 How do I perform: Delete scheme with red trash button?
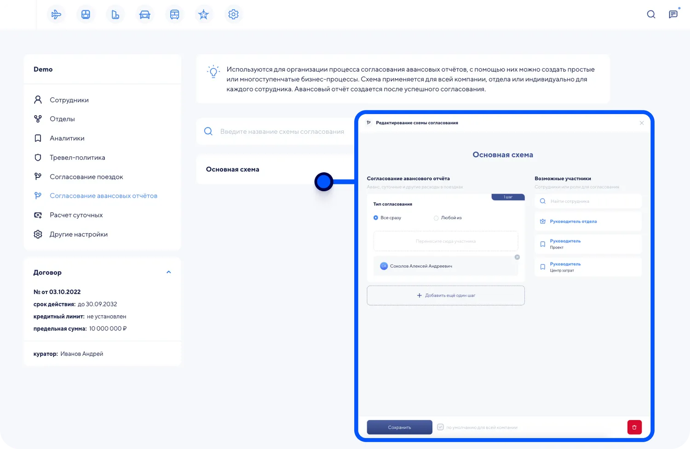pyautogui.click(x=634, y=427)
